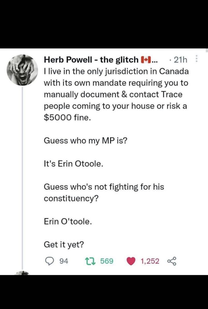Click the tweet text about $5000 fine
The width and height of the screenshot is (208, 309).
(116, 94)
